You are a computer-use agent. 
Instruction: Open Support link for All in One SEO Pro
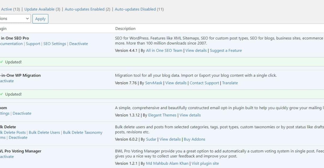tap(33, 44)
